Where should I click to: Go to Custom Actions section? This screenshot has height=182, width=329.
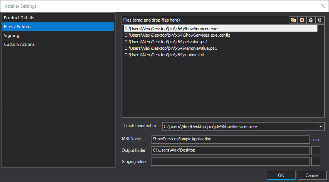[58, 44]
